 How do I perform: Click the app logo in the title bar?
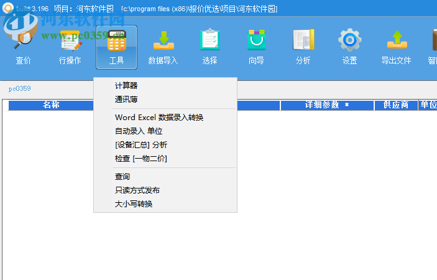pos(8,8)
